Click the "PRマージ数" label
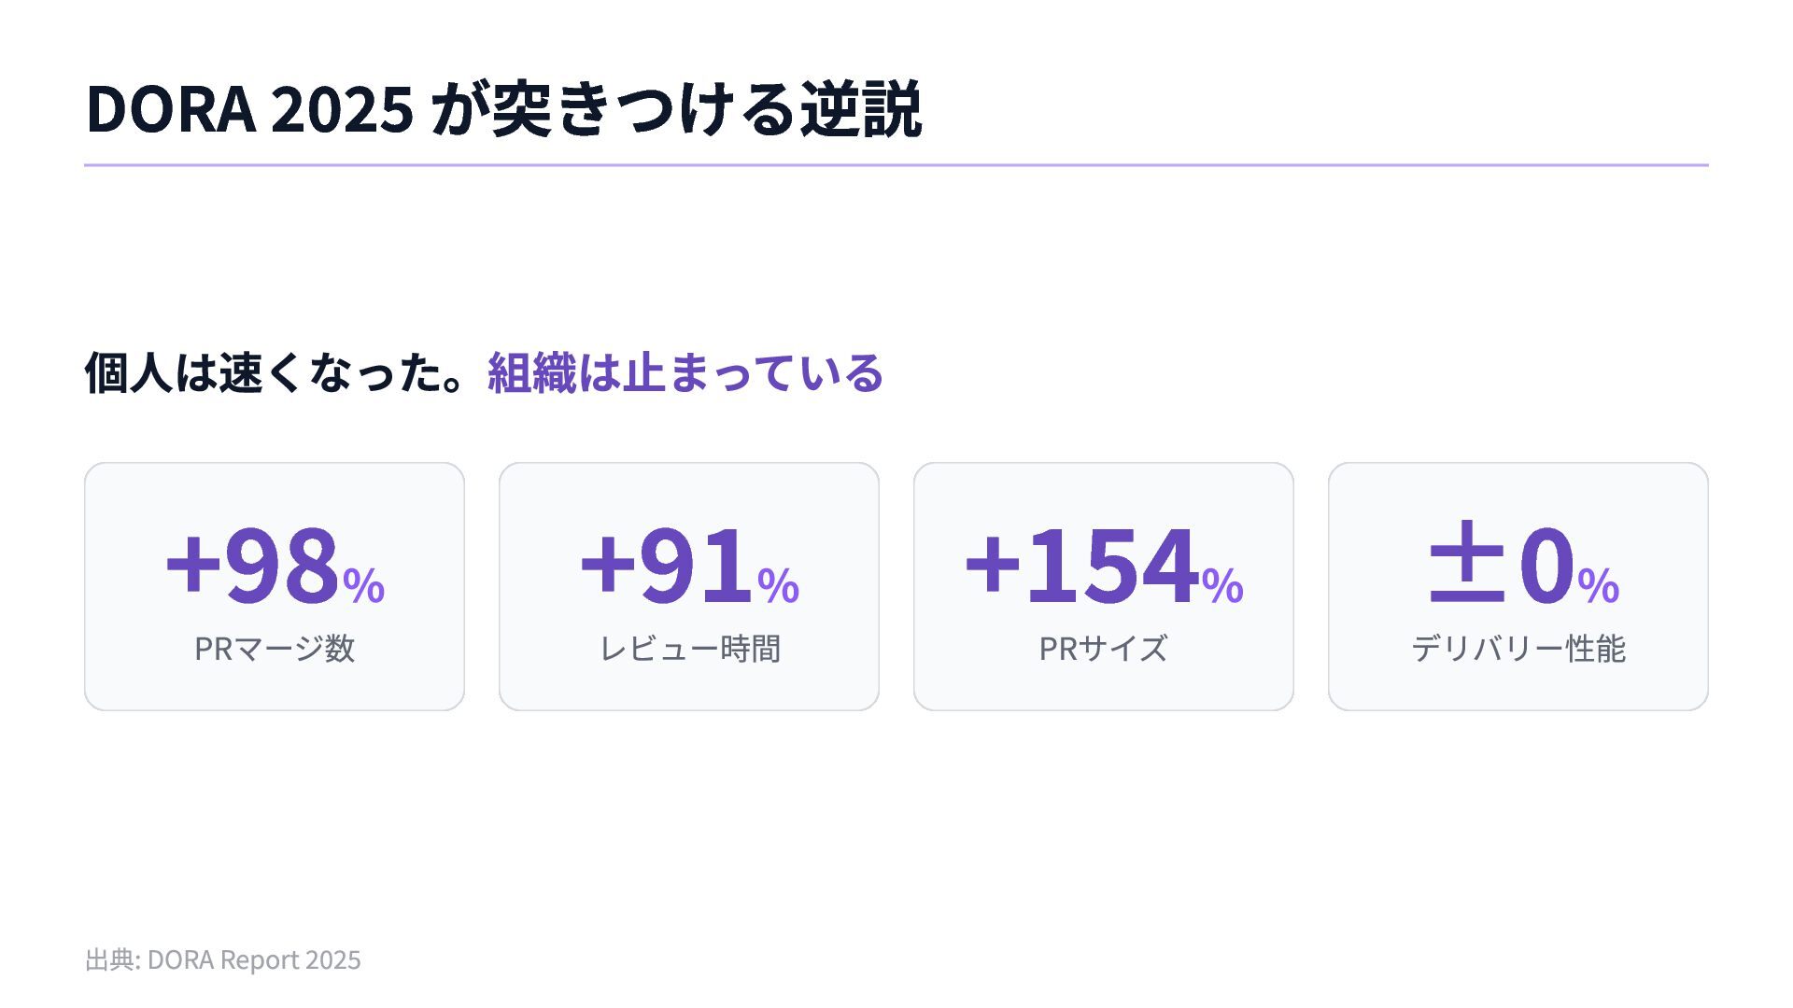This screenshot has width=1793, height=1008. (x=275, y=648)
